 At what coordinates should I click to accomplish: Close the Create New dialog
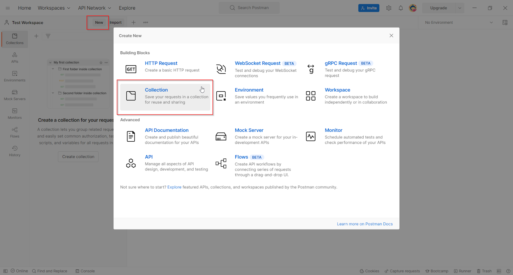pos(391,36)
